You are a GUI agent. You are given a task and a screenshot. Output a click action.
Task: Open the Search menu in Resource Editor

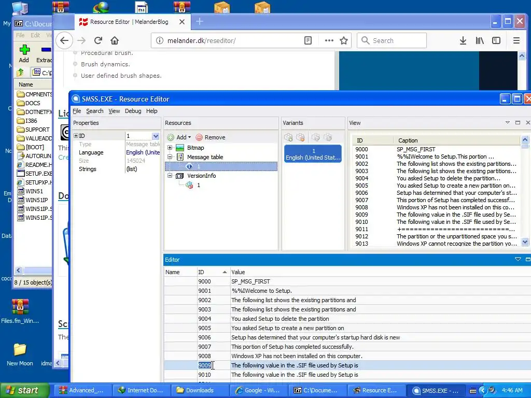click(94, 111)
